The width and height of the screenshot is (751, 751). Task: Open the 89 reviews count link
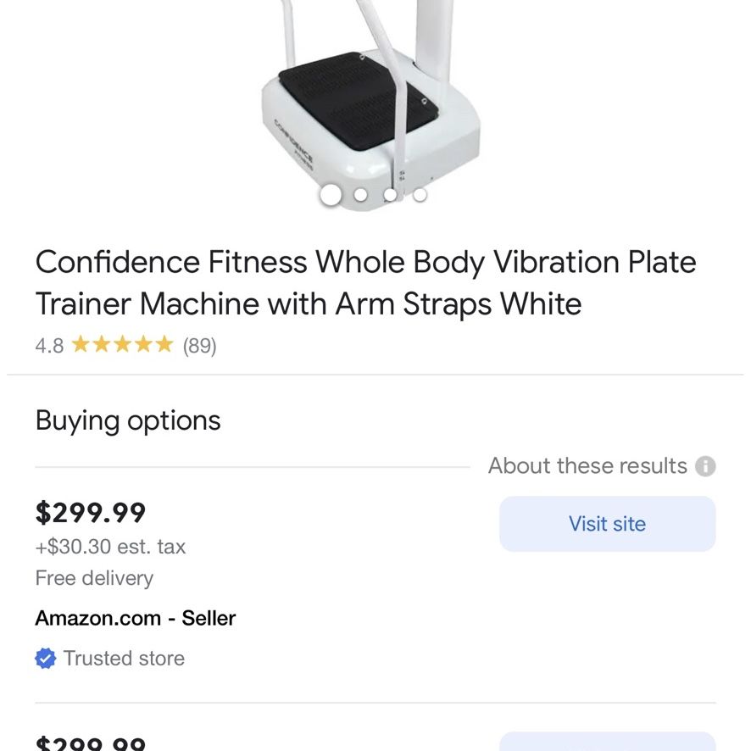pos(200,345)
